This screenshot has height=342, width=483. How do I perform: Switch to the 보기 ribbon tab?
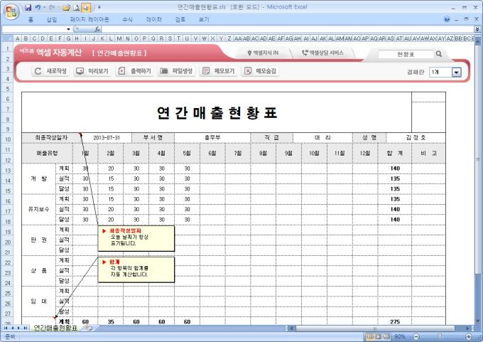click(204, 19)
